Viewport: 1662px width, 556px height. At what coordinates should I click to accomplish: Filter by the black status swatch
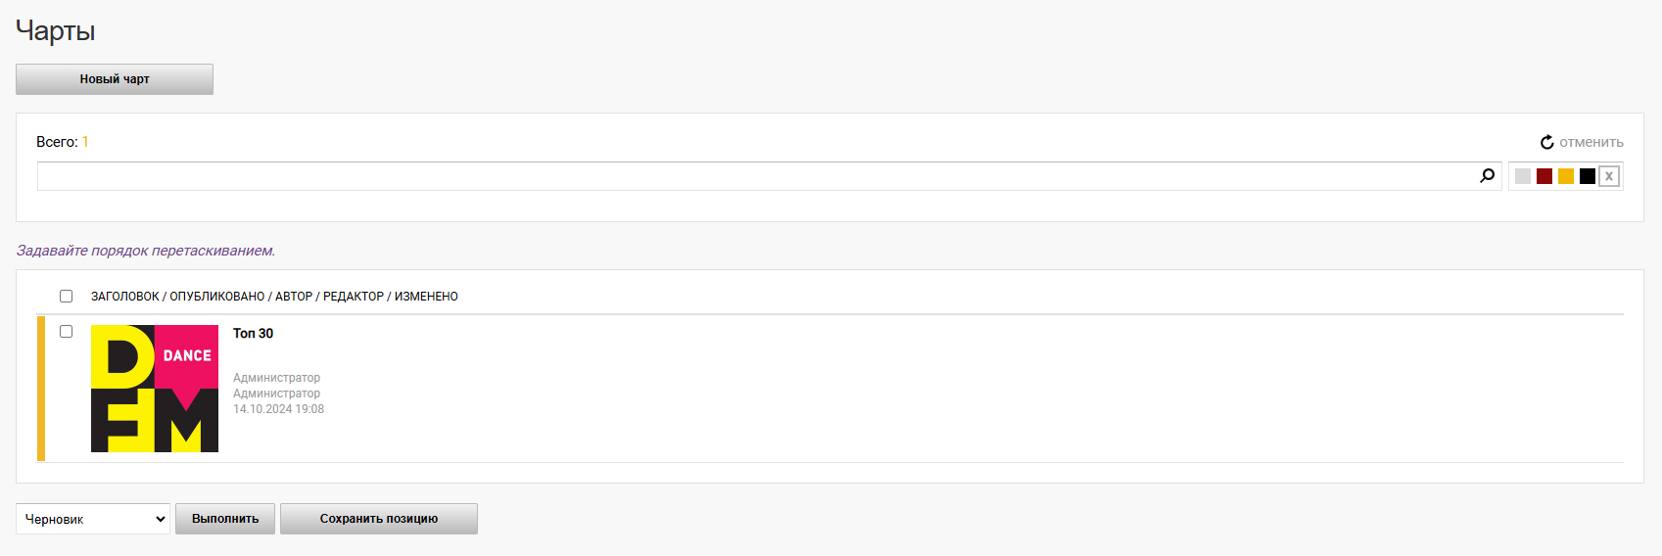coord(1588,176)
